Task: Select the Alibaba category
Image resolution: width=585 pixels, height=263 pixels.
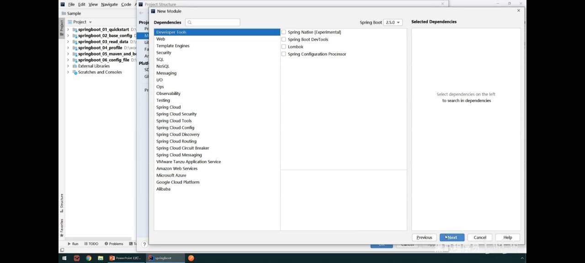Action: tap(217, 189)
